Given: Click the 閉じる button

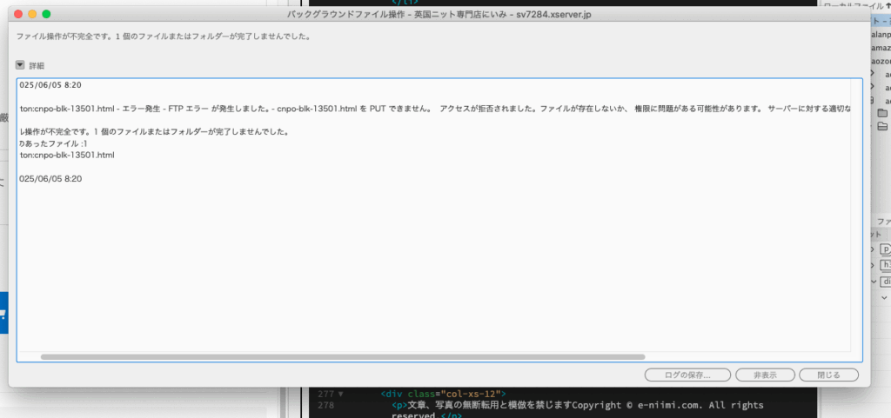Looking at the screenshot, I should 828,375.
